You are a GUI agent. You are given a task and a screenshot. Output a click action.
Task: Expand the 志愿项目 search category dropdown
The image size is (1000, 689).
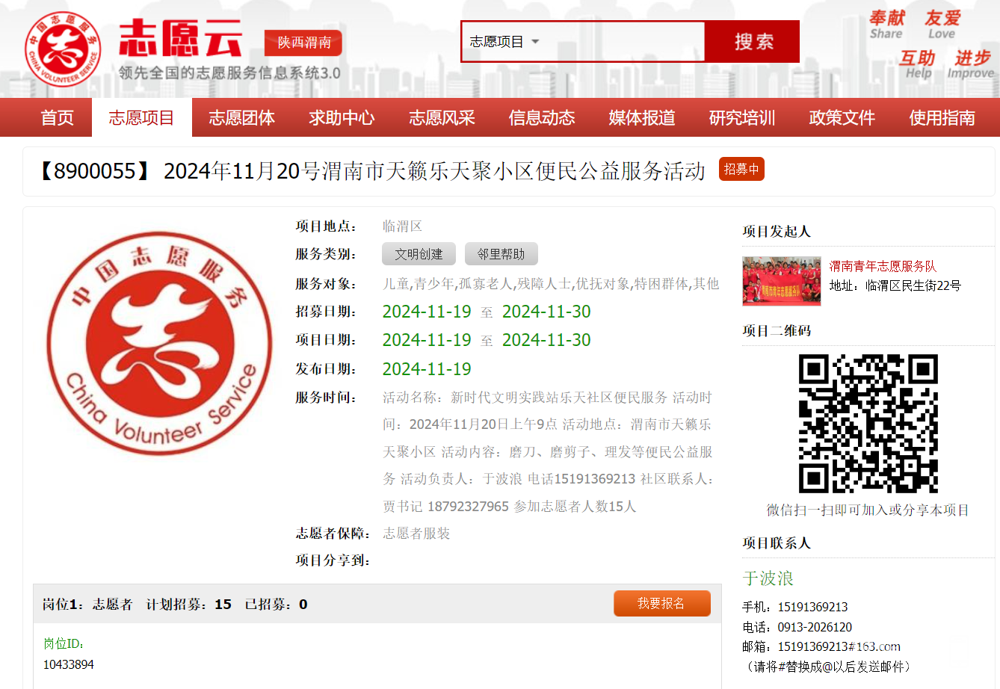[504, 42]
